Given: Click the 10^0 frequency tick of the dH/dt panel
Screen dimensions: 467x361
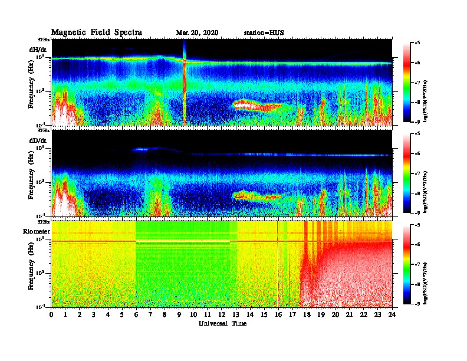Looking at the screenshot, I should 40,91.
